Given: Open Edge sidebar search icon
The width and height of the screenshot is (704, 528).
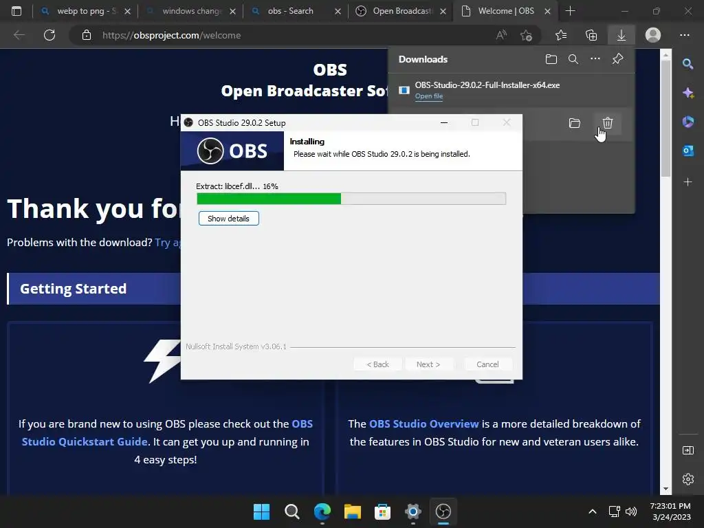Looking at the screenshot, I should point(687,64).
